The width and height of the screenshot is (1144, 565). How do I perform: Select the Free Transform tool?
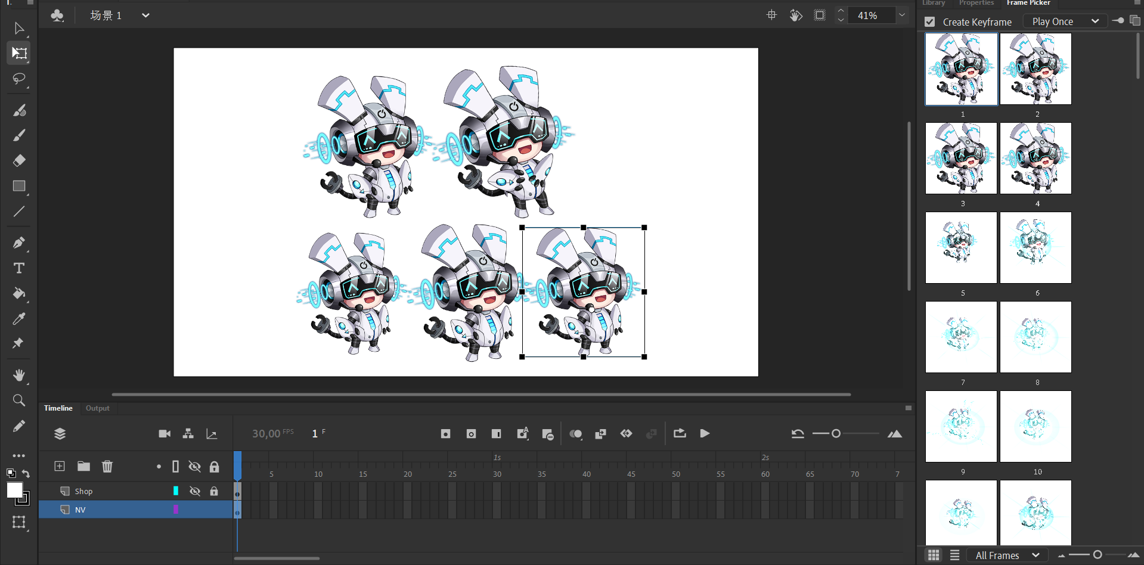19,53
